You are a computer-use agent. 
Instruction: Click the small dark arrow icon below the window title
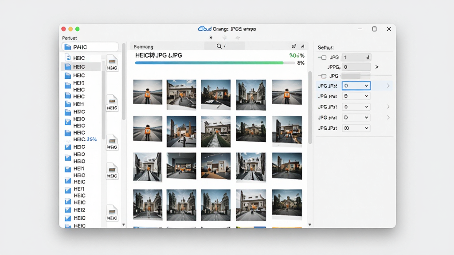pyautogui.click(x=211, y=38)
